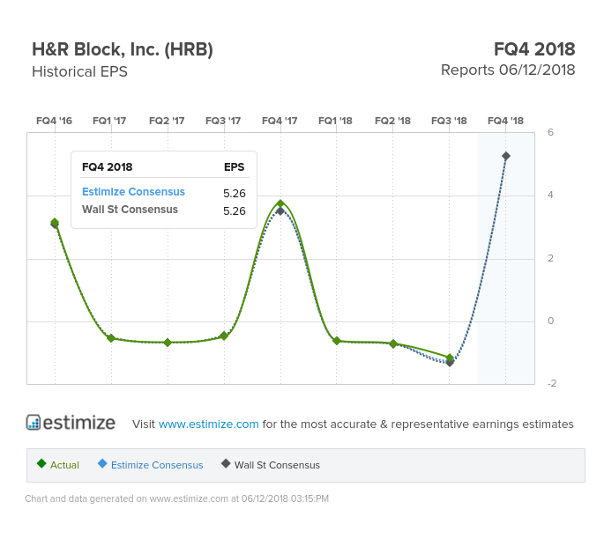The image size is (604, 546).
Task: Click the FQ4 2018 tooltip heading
Action: 107,167
